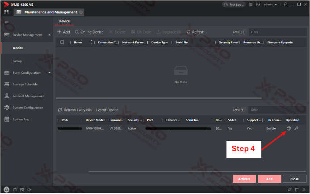Click the Activate button

pyautogui.click(x=244, y=179)
